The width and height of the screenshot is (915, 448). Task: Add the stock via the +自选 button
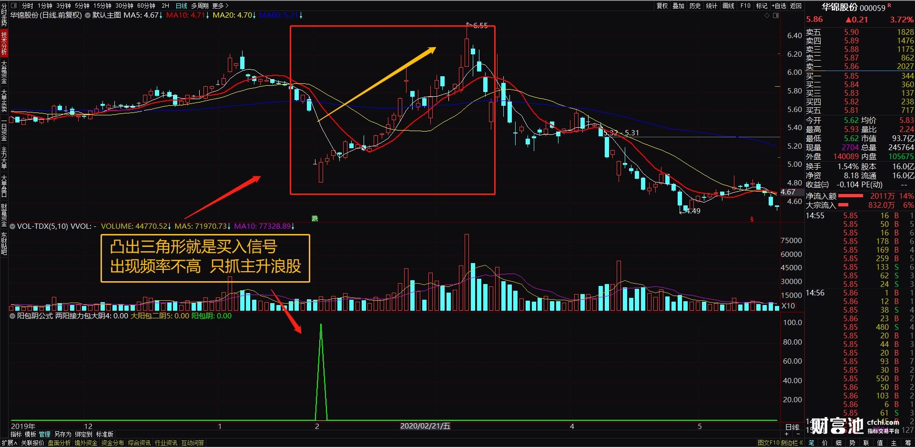pos(779,6)
